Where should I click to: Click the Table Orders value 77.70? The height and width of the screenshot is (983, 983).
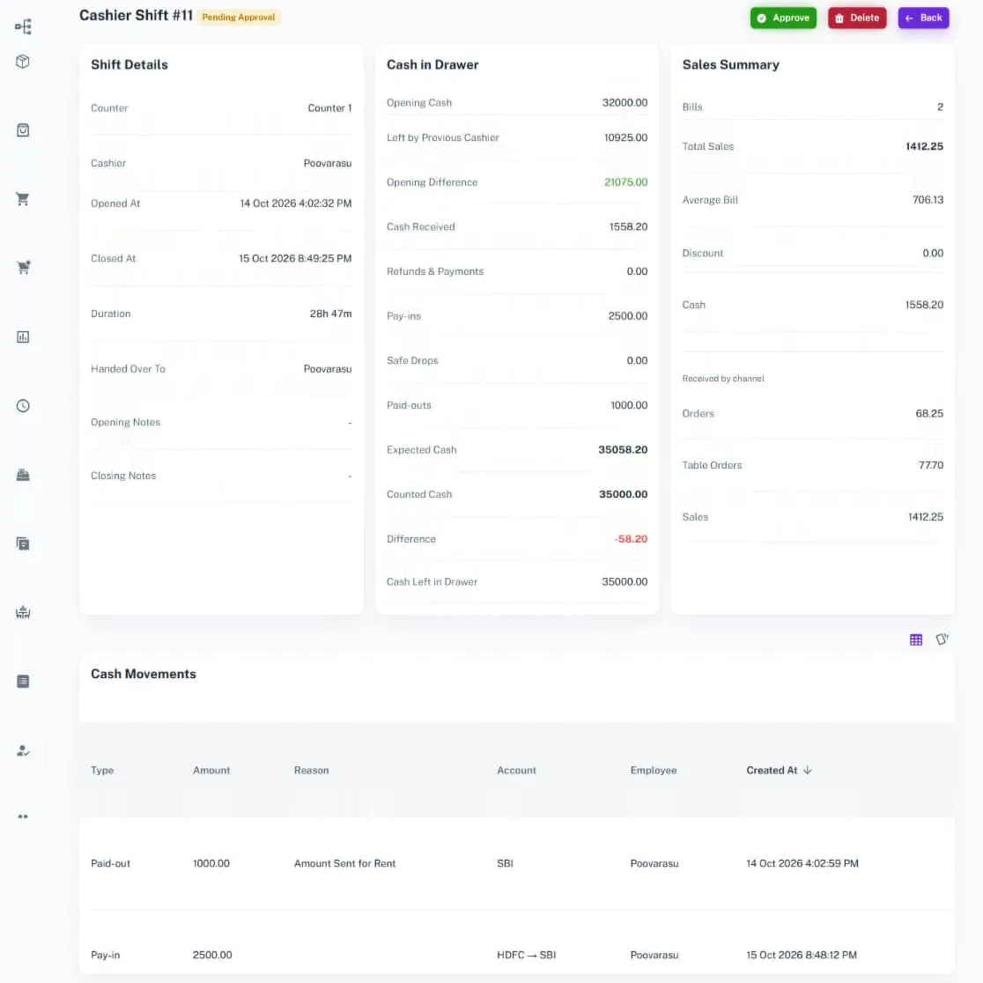point(931,465)
